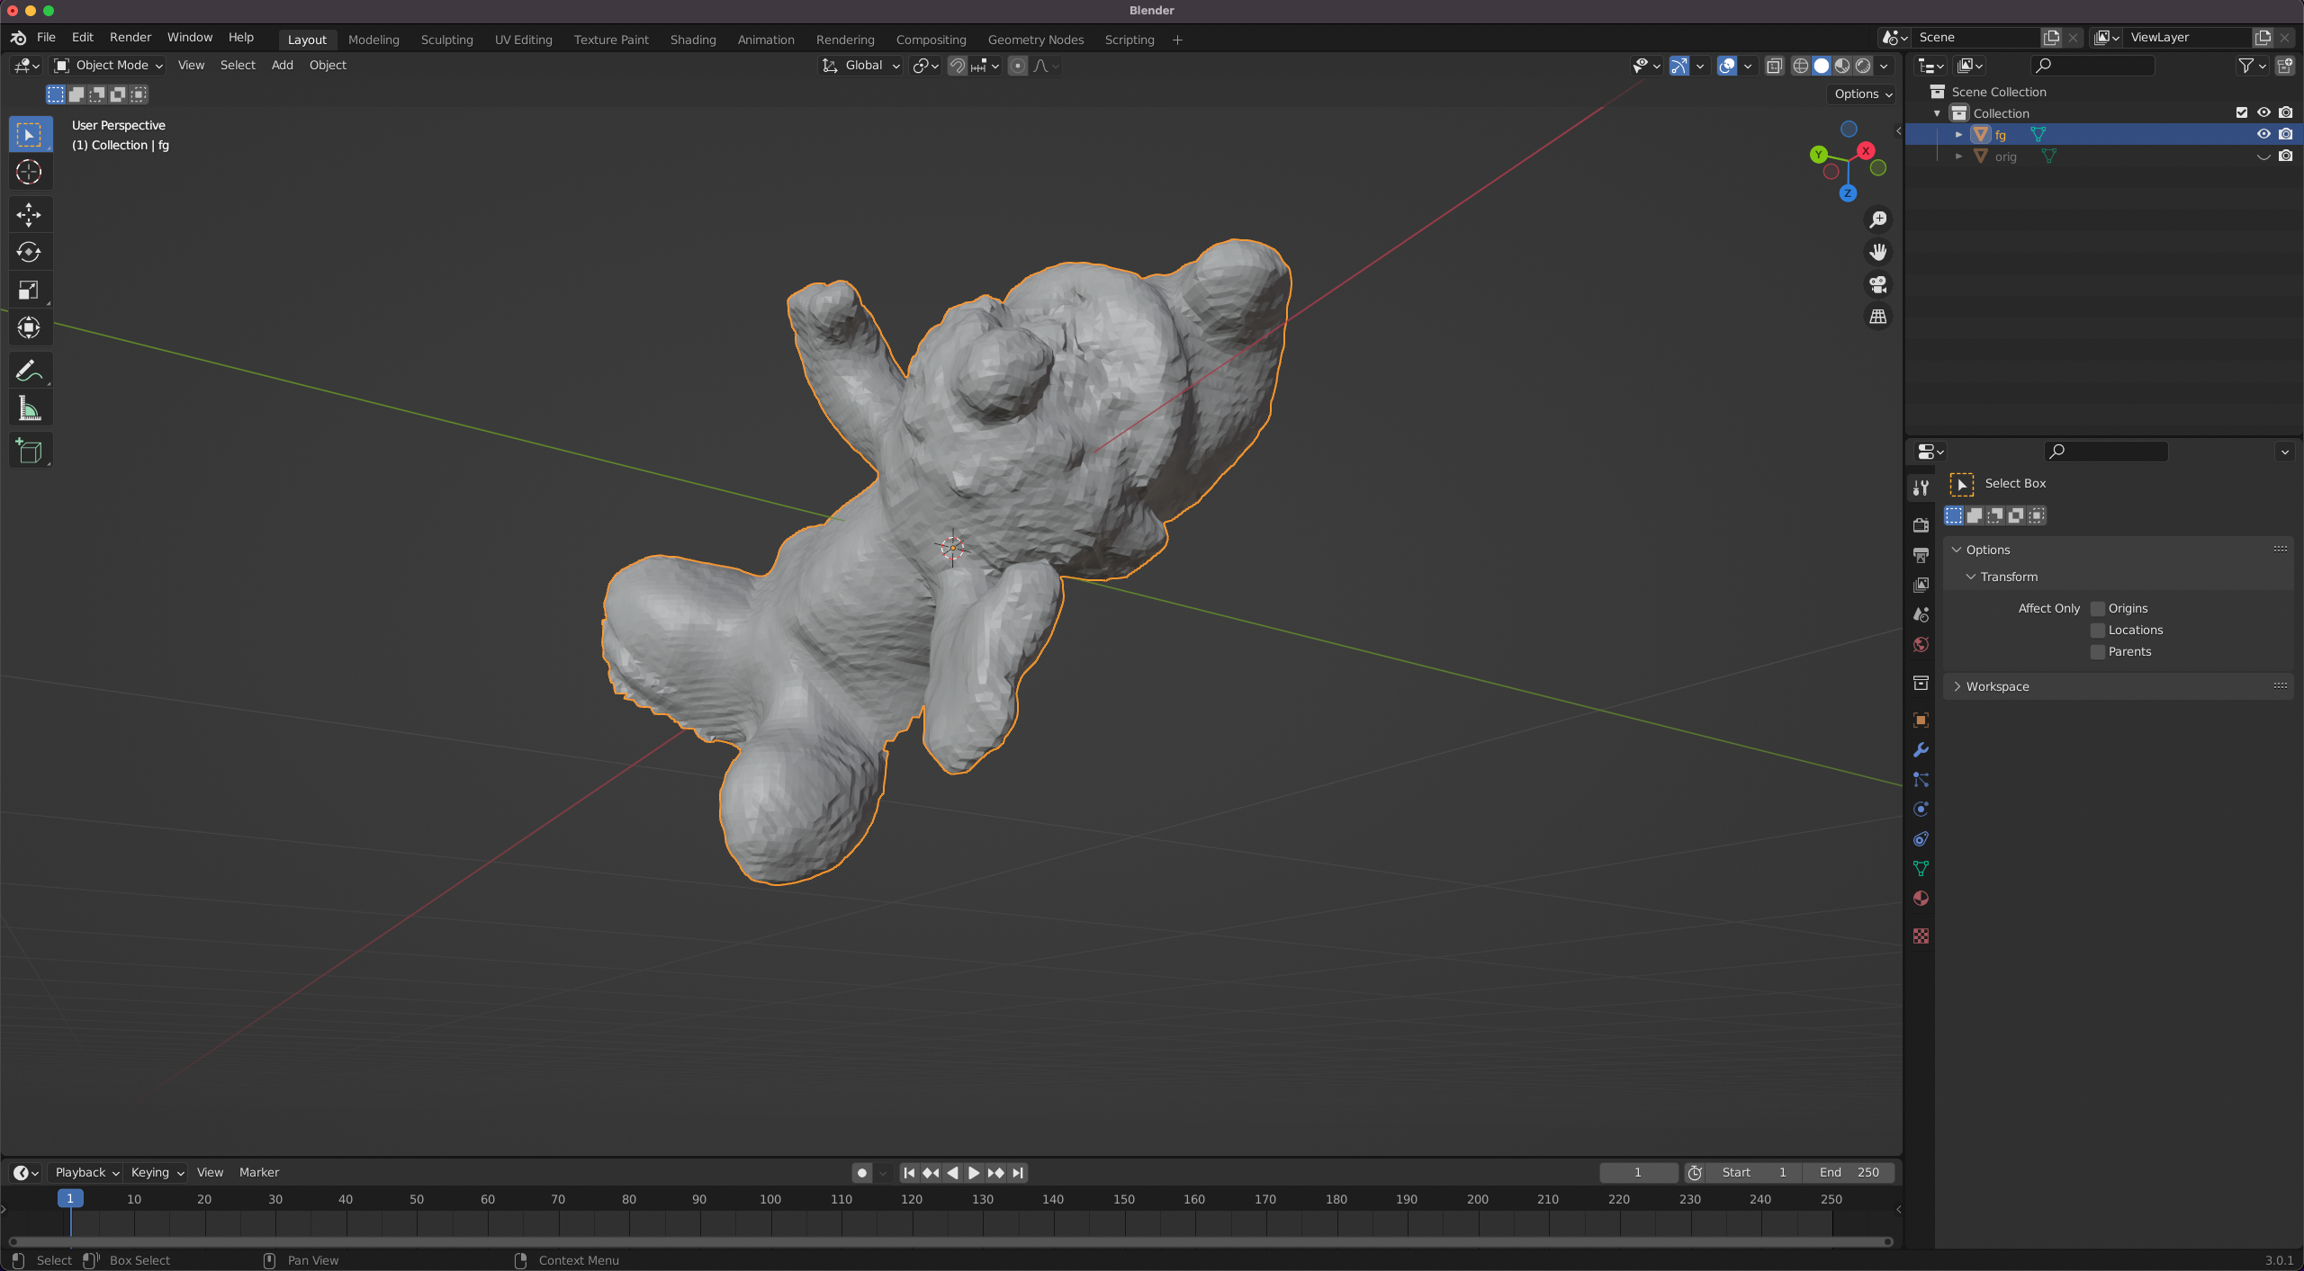Open the Playback dropdown in timeline
The height and width of the screenshot is (1271, 2304).
[x=86, y=1173]
